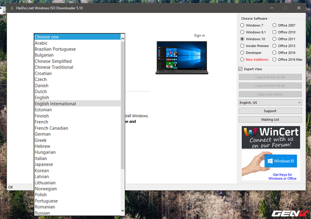Select the French list entry

(77, 122)
